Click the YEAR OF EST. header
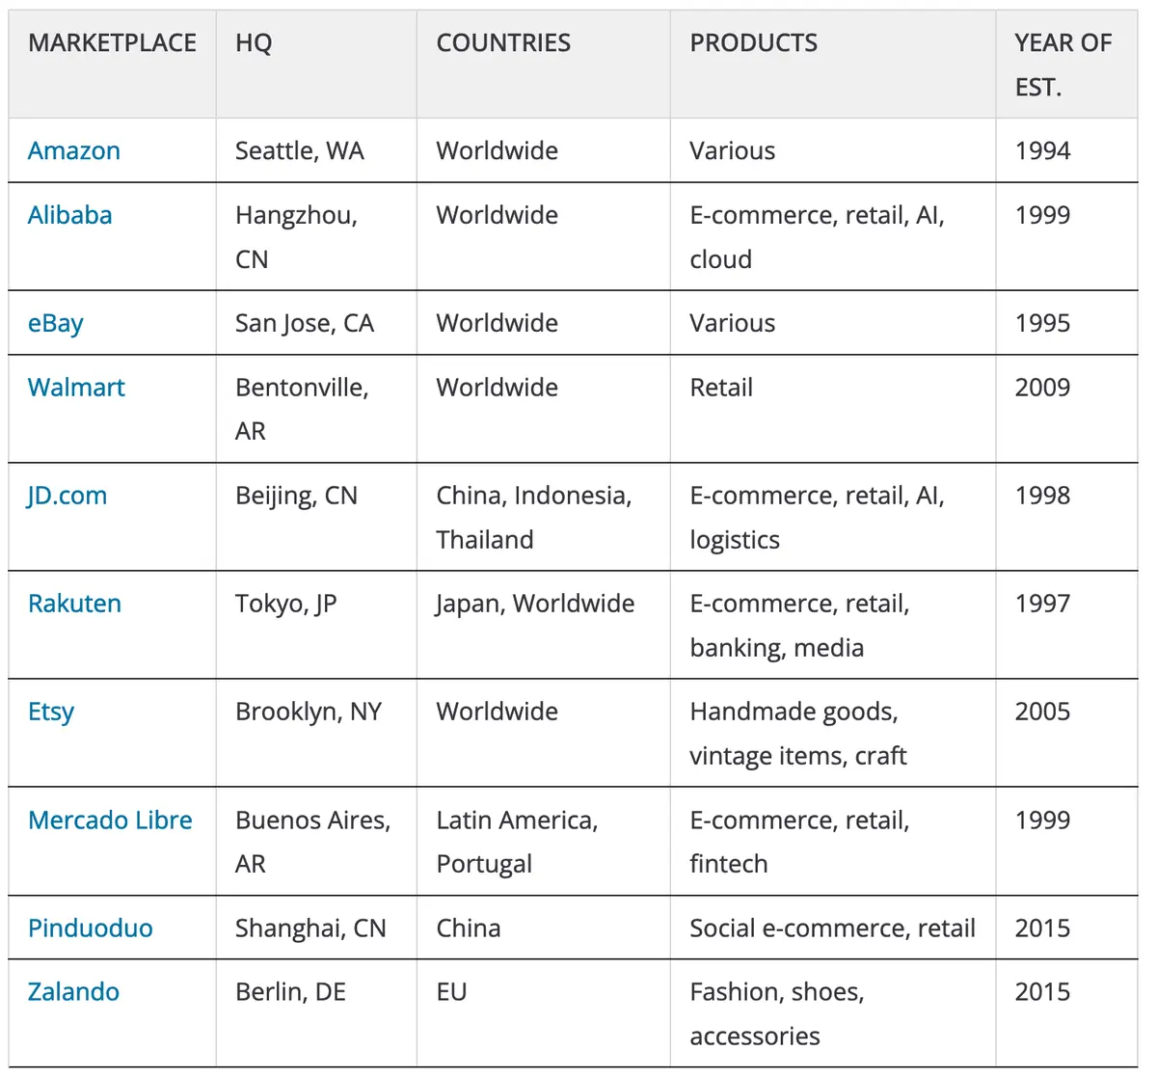The height and width of the screenshot is (1077, 1157). 1063,65
